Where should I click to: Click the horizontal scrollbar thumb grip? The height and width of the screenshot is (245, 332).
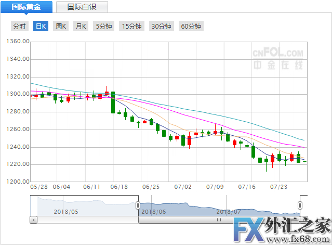click(x=219, y=220)
